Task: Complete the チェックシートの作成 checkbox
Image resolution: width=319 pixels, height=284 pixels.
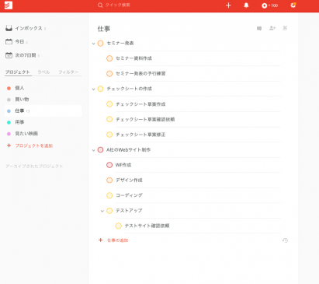Action: 100,89
